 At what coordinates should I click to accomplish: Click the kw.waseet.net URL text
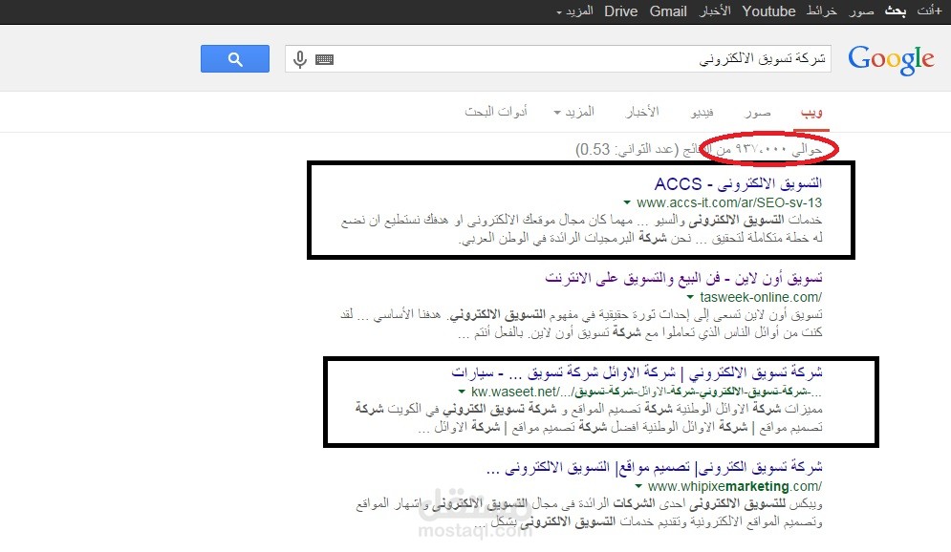[x=646, y=393]
